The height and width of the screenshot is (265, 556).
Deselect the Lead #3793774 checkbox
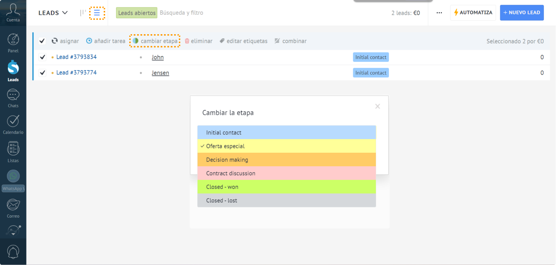42,73
